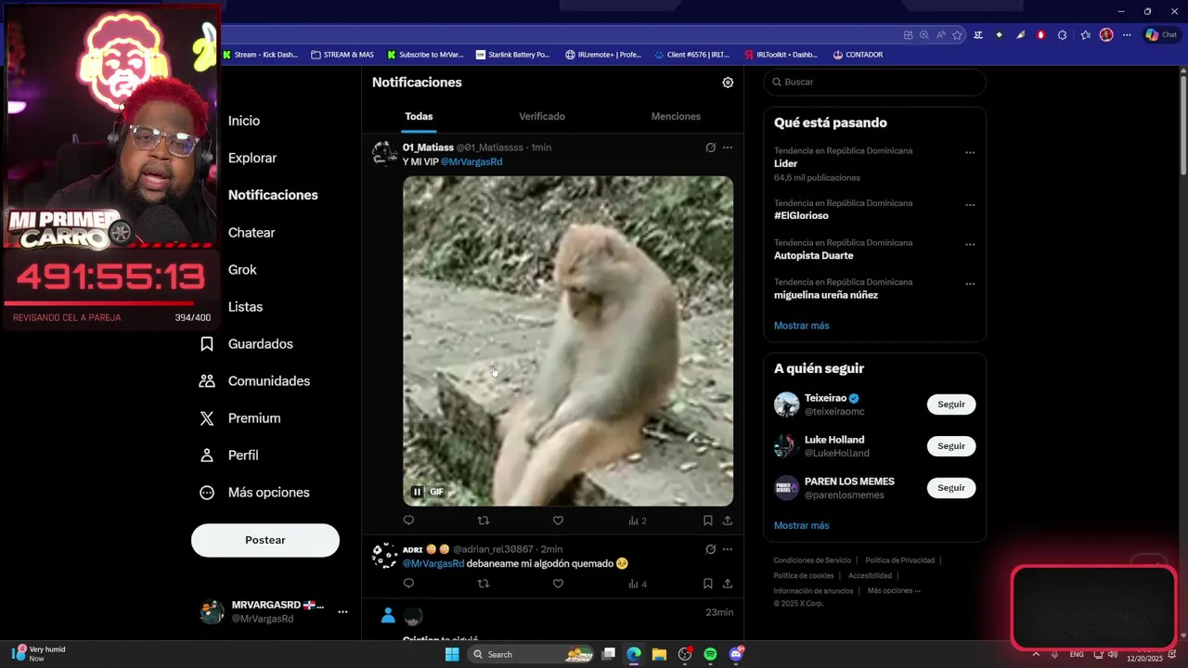
Task: Switch to Menciones tab
Action: point(676,116)
